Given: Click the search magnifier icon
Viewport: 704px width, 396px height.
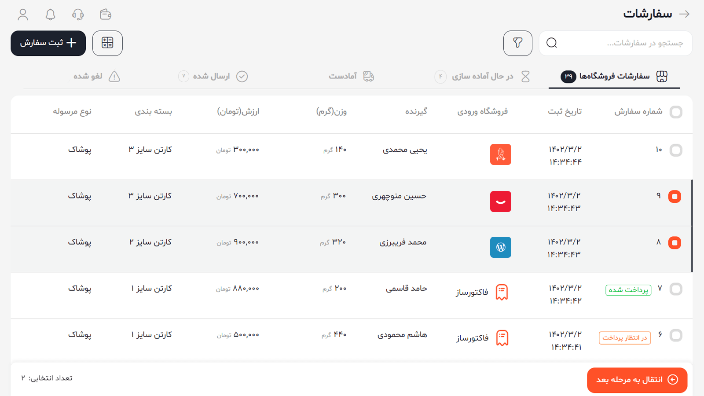Looking at the screenshot, I should [x=552, y=43].
